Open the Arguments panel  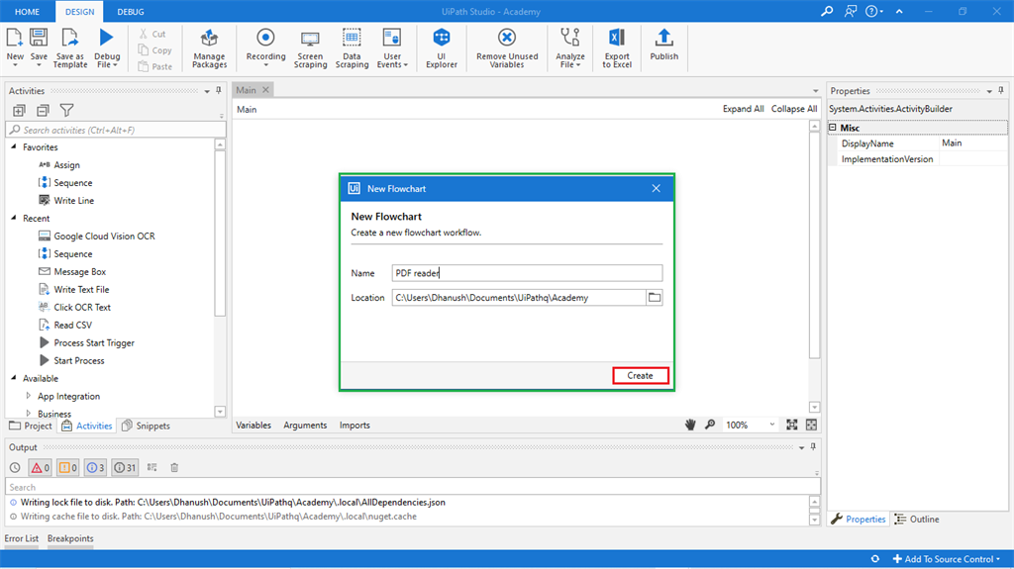pos(305,425)
